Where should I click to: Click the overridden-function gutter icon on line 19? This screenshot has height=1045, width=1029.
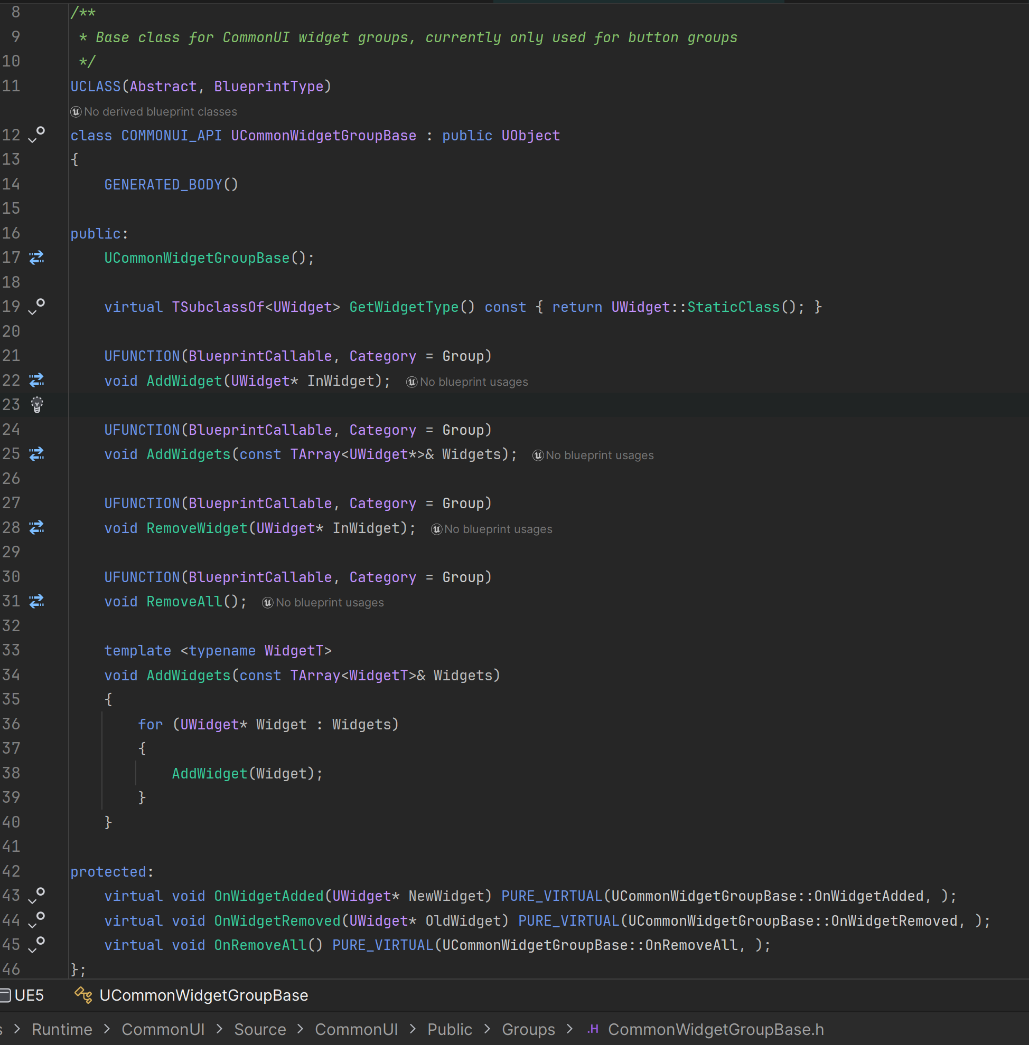point(37,307)
